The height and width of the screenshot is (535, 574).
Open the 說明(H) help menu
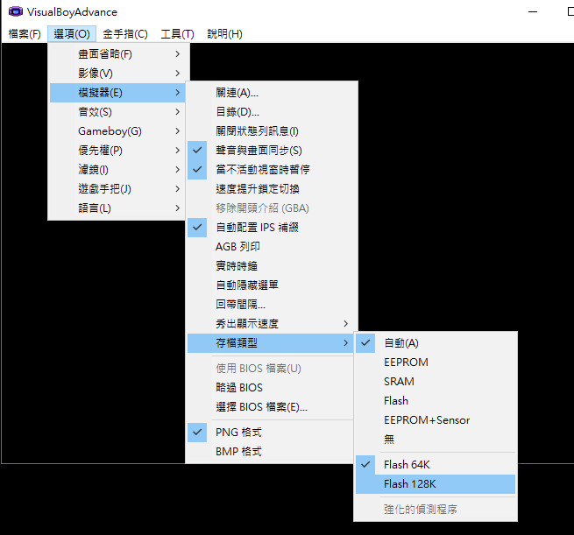point(224,34)
